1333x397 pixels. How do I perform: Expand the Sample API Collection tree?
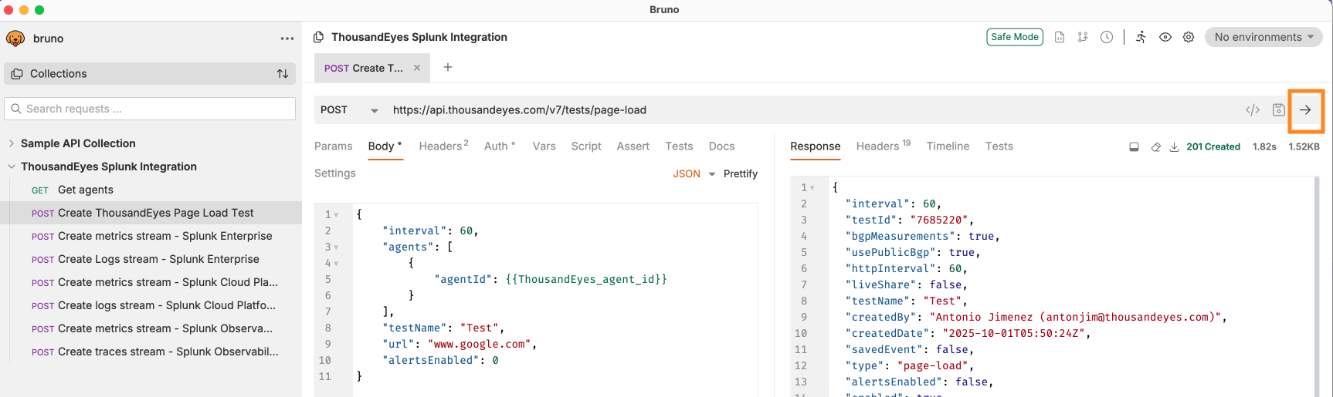12,143
